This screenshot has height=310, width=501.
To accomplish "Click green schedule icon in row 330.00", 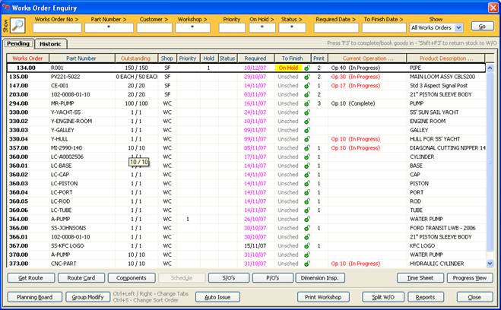I will 307,112.
